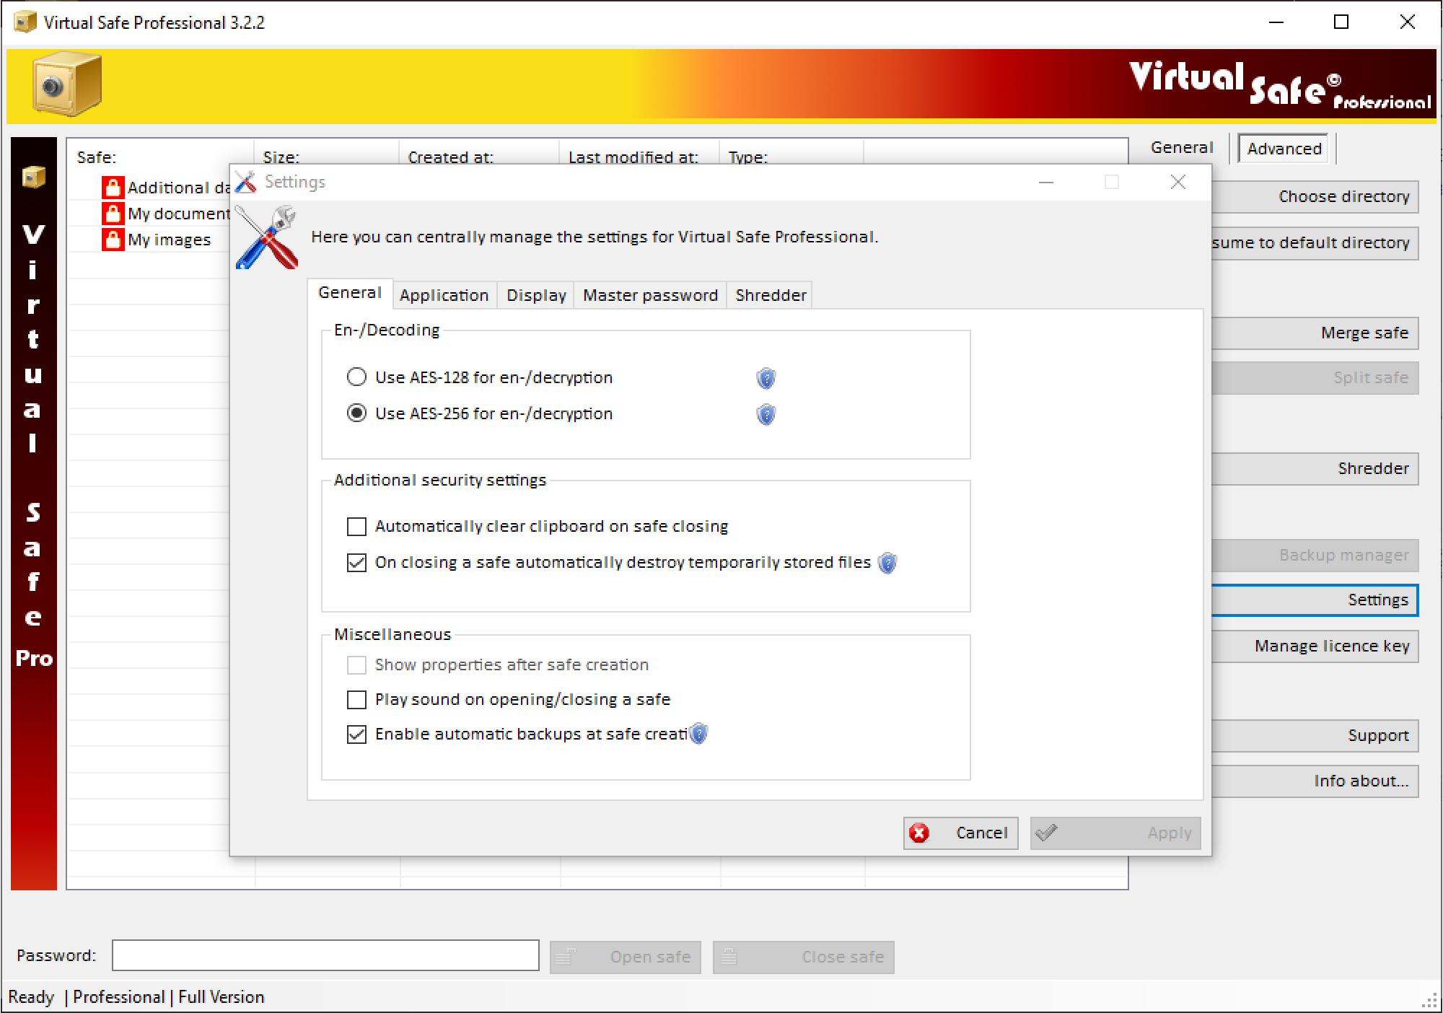Viewport: 1443px width, 1013px height.
Task: Click the Settings button in side panel
Action: 1315,600
